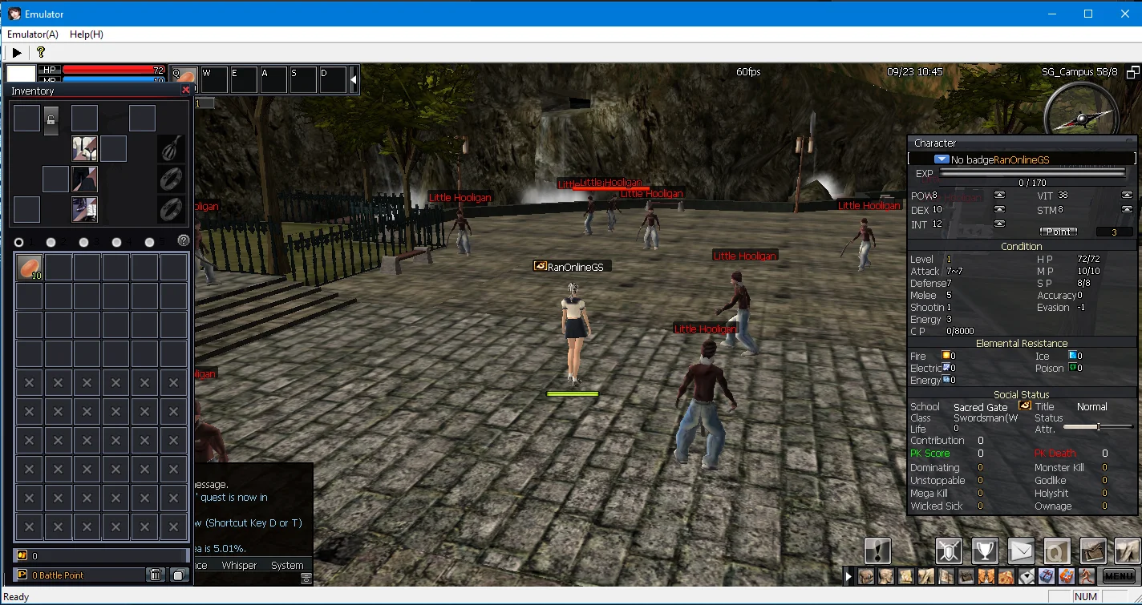
Task: Switch to the System chat tab
Action: (287, 565)
